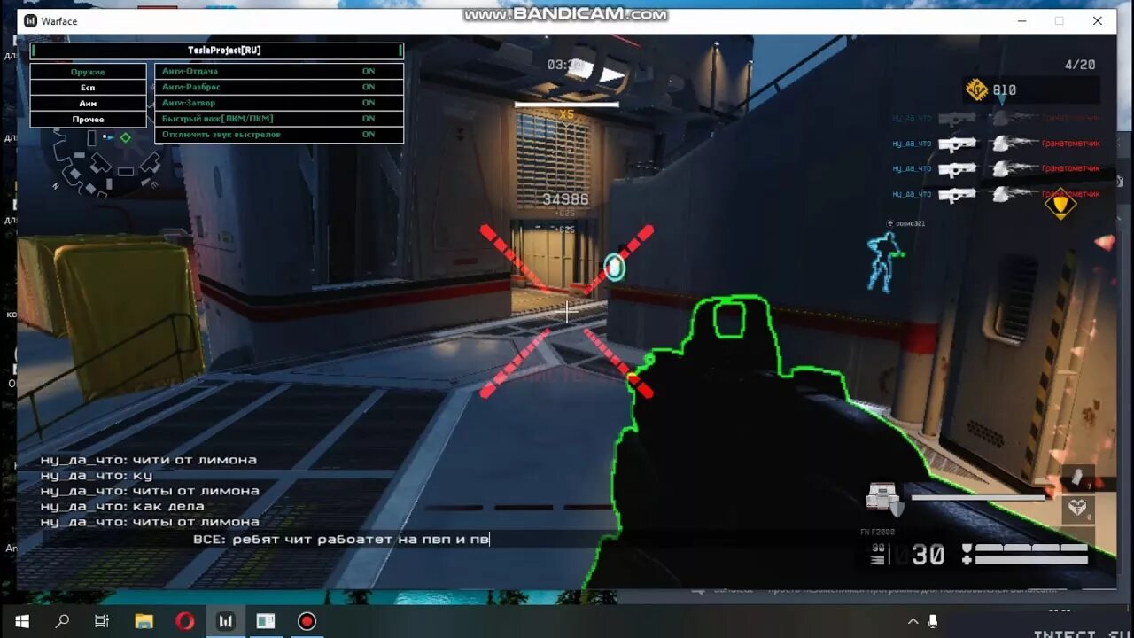Click the Bandicam record icon on taskbar

tap(307, 621)
